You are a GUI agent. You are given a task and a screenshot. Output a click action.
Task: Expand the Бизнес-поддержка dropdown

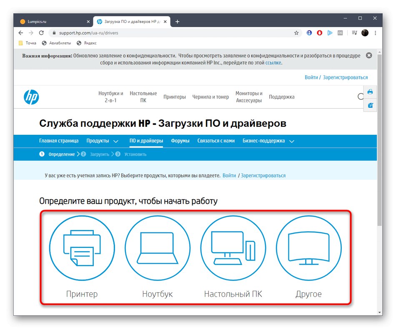coord(268,141)
